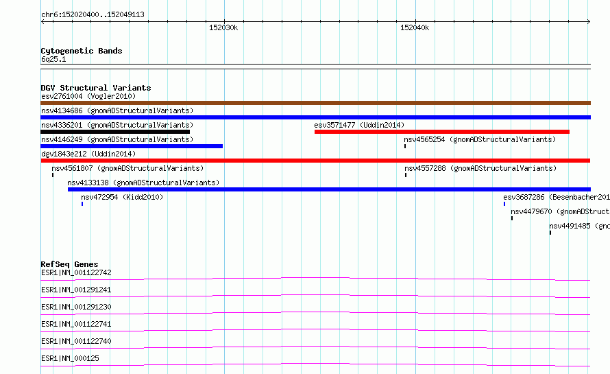
Task: Open the esv3571477 (Uddin2014) label
Action: click(x=359, y=125)
